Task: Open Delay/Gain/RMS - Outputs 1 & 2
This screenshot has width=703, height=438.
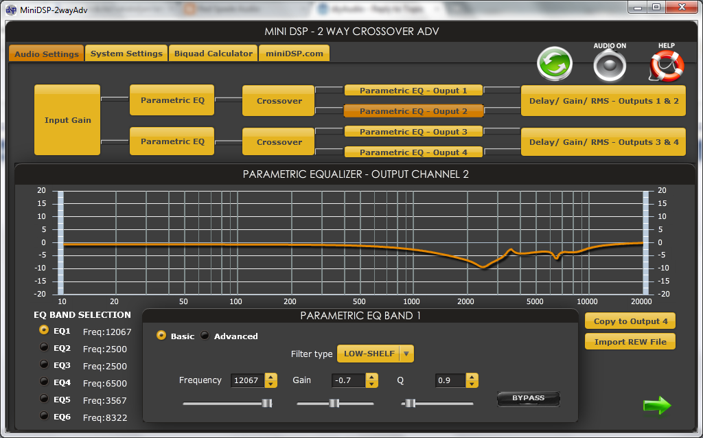Action: click(603, 101)
